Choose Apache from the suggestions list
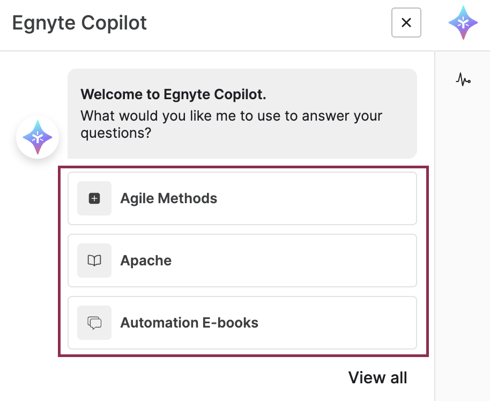The image size is (490, 401). (x=145, y=261)
